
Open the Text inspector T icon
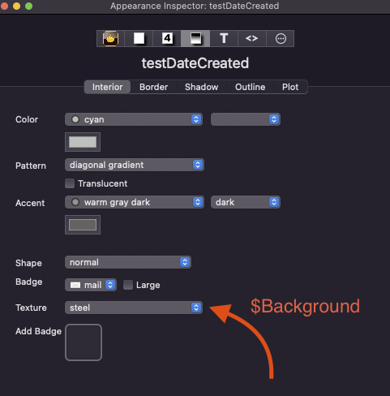[224, 38]
